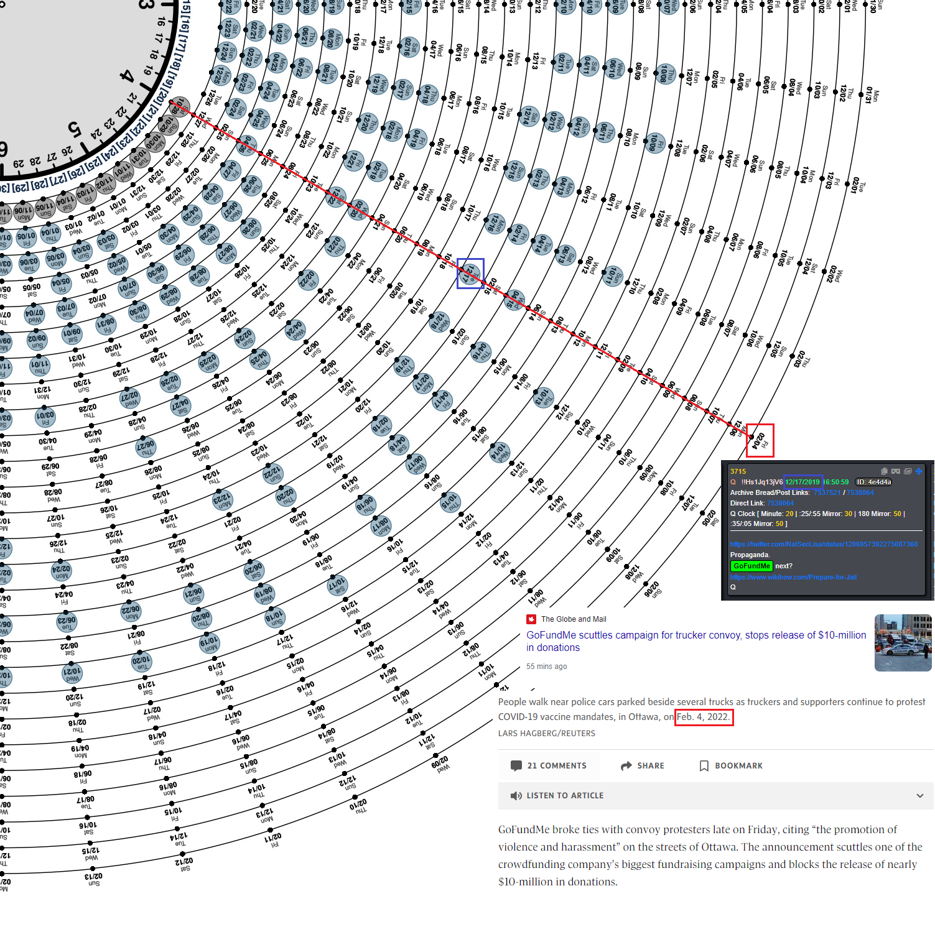Click the ID: 4e4d4a badge
Screen dimensions: 935x937
[x=873, y=482]
